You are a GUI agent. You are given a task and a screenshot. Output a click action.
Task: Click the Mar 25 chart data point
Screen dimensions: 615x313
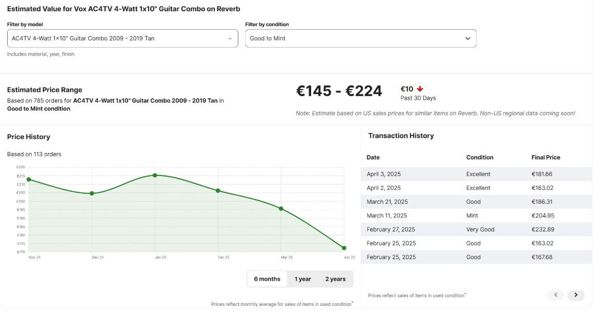click(281, 209)
